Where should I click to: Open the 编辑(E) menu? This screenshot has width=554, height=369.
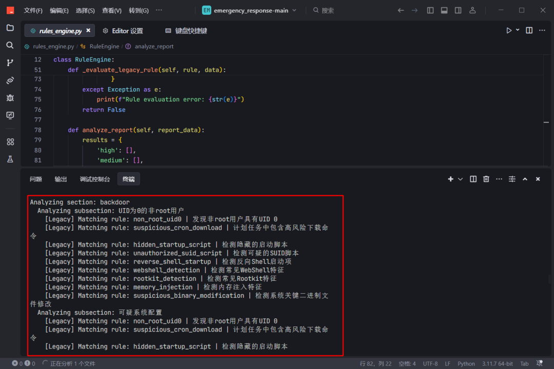[x=59, y=11]
